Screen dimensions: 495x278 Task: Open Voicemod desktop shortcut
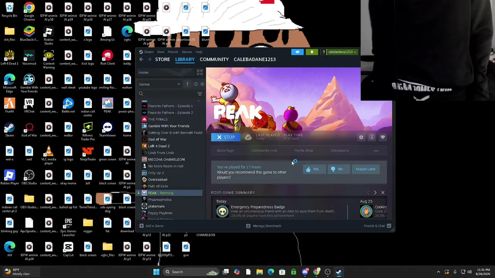point(29,58)
